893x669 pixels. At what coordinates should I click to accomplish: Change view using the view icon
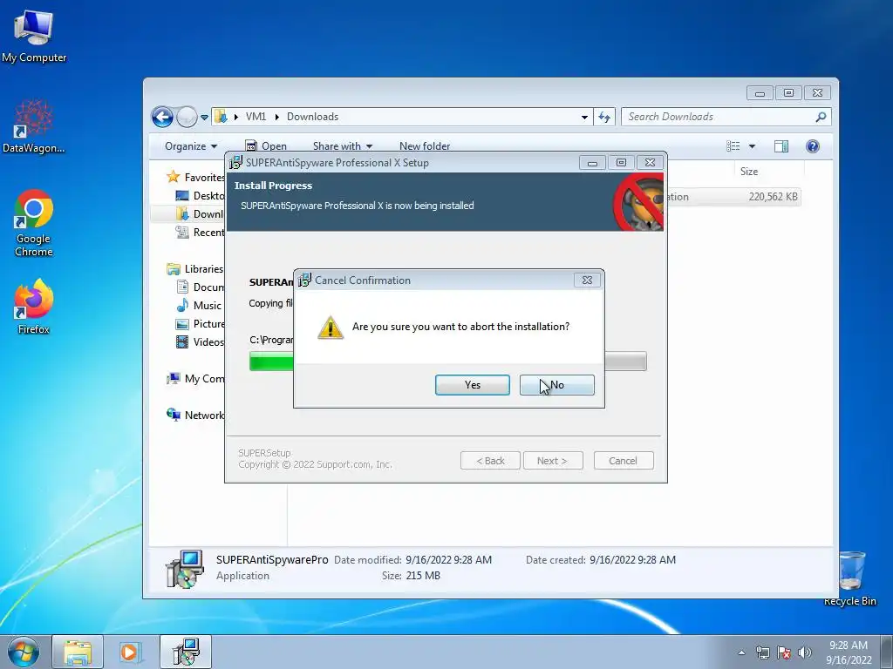(x=733, y=146)
